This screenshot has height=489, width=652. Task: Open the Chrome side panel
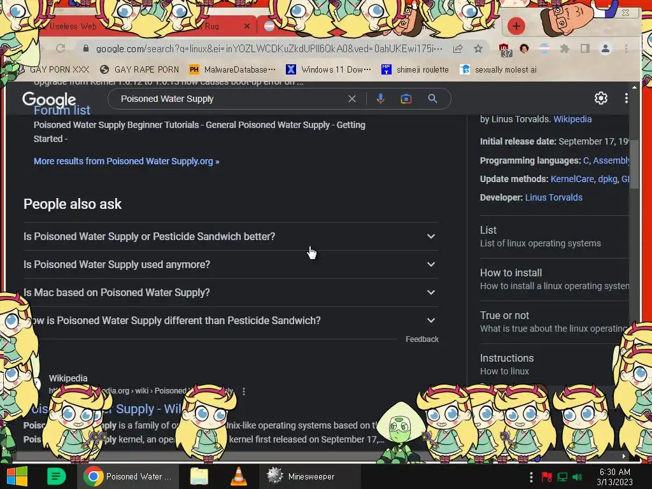[585, 48]
